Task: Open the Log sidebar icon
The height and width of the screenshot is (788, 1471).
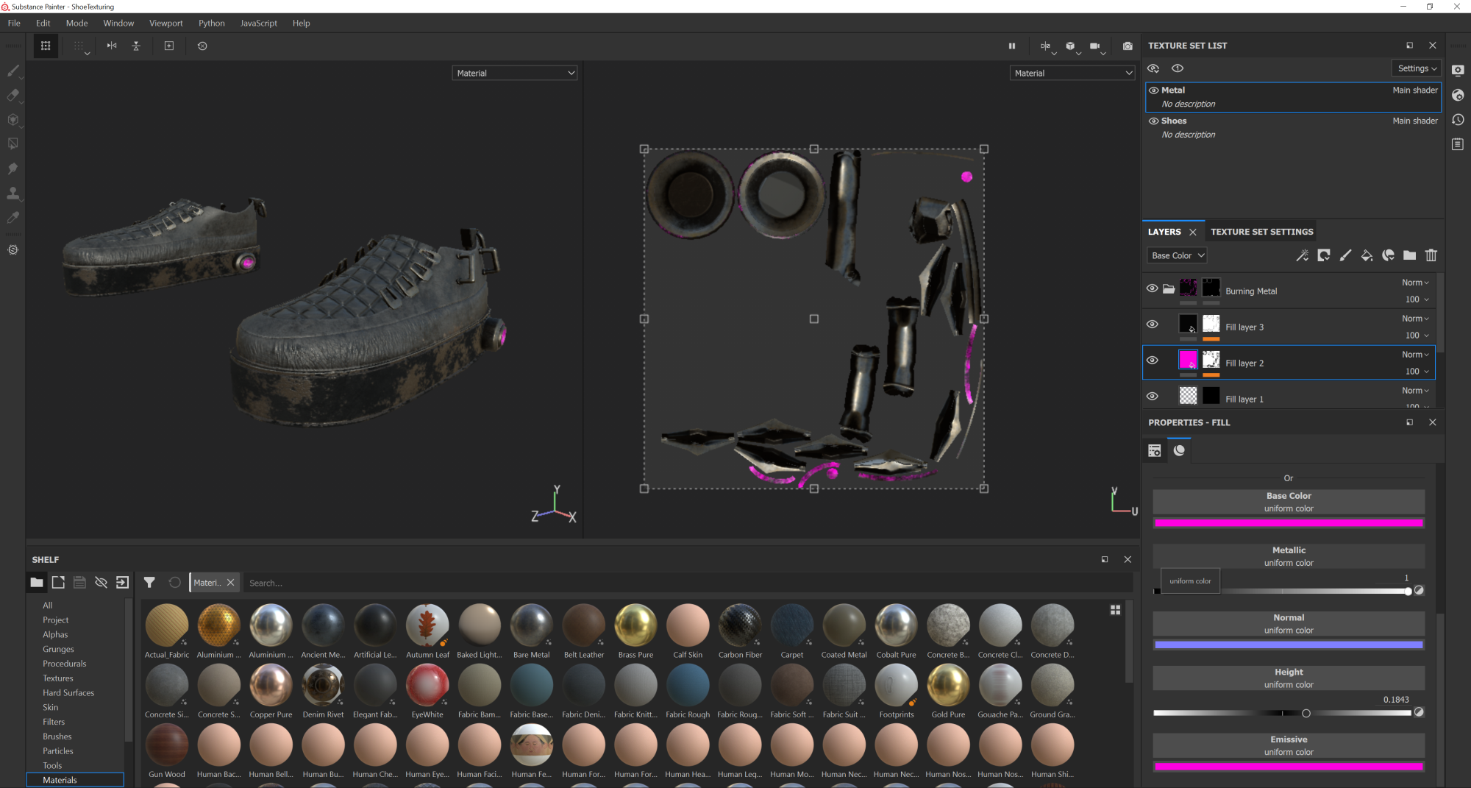Action: point(1458,144)
